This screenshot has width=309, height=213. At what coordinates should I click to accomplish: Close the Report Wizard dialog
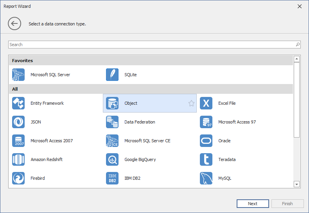pyautogui.click(x=300, y=6)
